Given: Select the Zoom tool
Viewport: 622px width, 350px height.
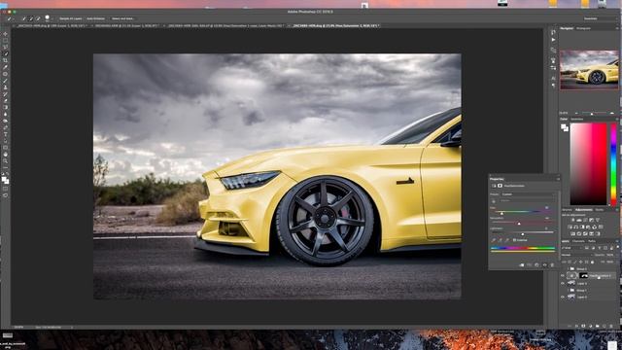Looking at the screenshot, I should point(5,161).
